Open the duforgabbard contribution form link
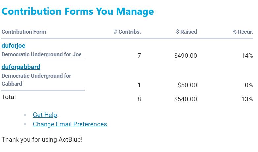This screenshot has width=258, height=152. tap(21, 67)
